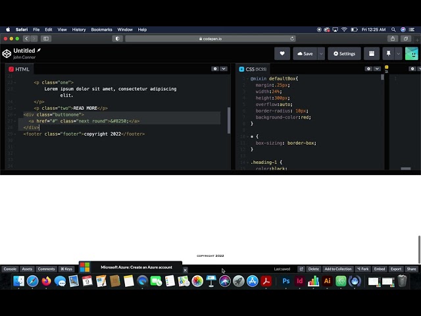This screenshot has height=316, width=421.
Task: Open Photos app from the Dock
Action: [x=197, y=281]
